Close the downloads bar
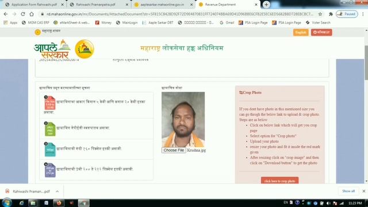 pos(363,191)
